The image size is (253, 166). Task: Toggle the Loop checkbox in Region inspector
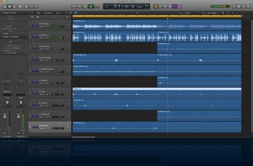click(14, 19)
